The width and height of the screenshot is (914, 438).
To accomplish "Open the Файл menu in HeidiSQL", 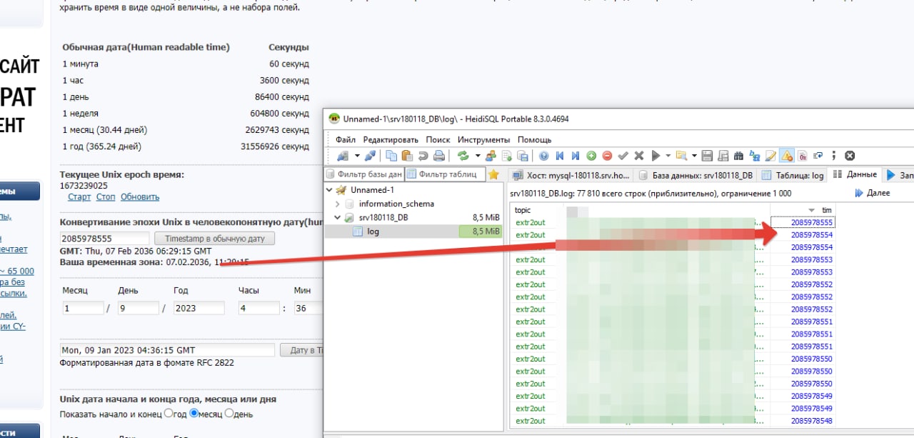I will [346, 140].
